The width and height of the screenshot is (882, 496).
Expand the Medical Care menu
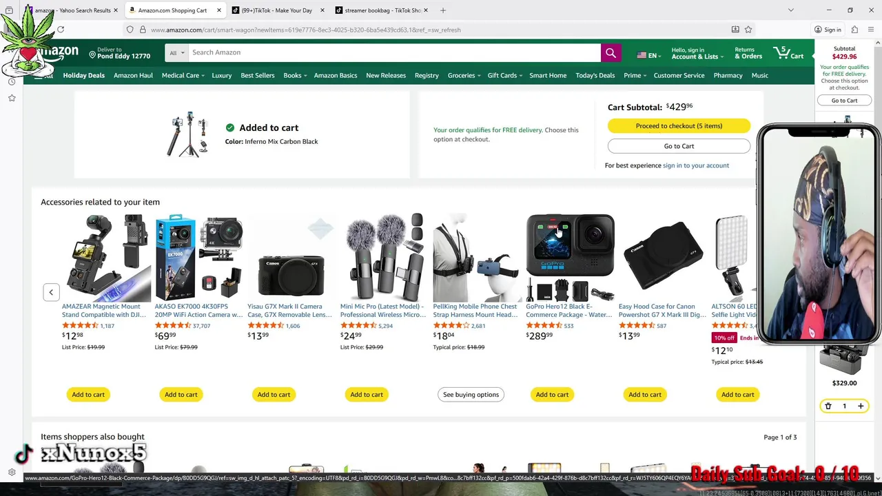pos(183,75)
